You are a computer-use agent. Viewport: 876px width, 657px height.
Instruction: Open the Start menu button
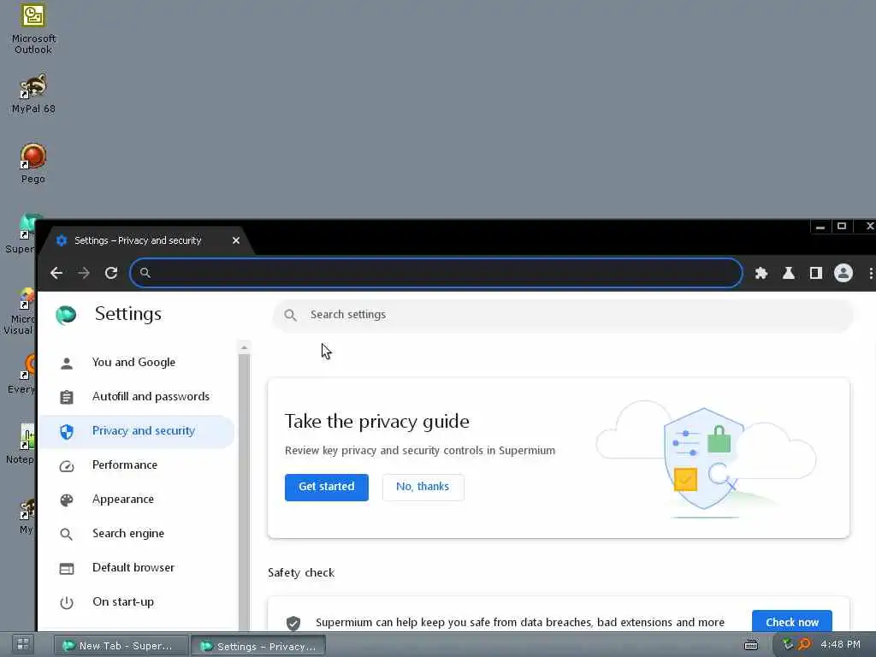(x=23, y=644)
